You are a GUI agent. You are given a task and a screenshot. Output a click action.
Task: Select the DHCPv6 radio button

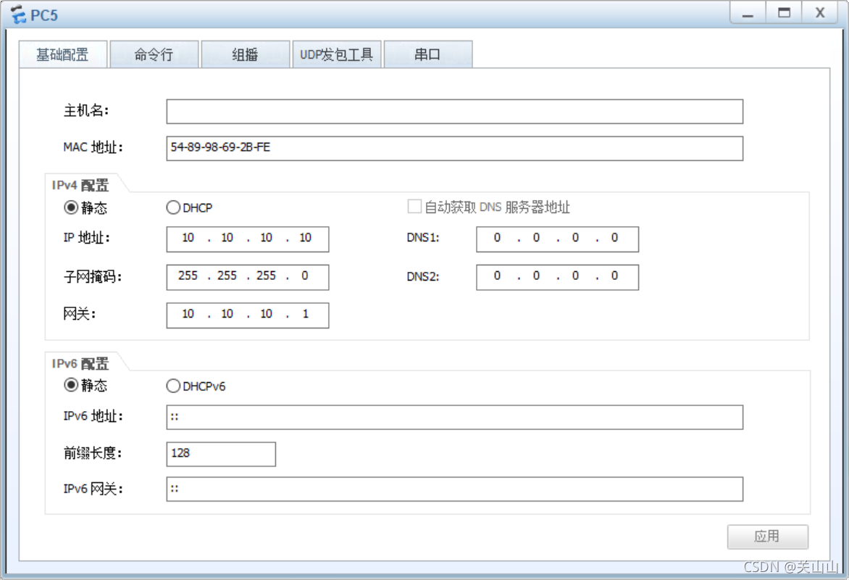point(173,386)
